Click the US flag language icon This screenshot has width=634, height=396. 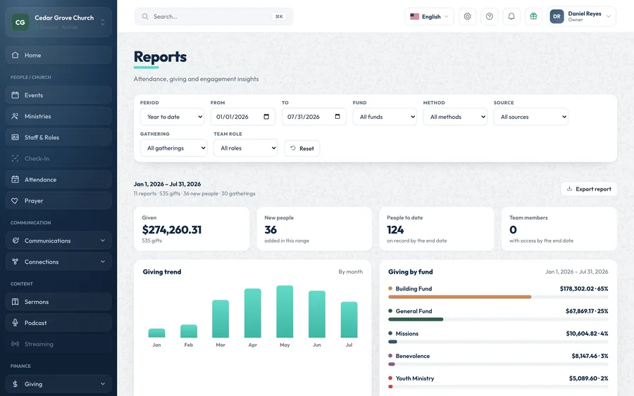[414, 17]
